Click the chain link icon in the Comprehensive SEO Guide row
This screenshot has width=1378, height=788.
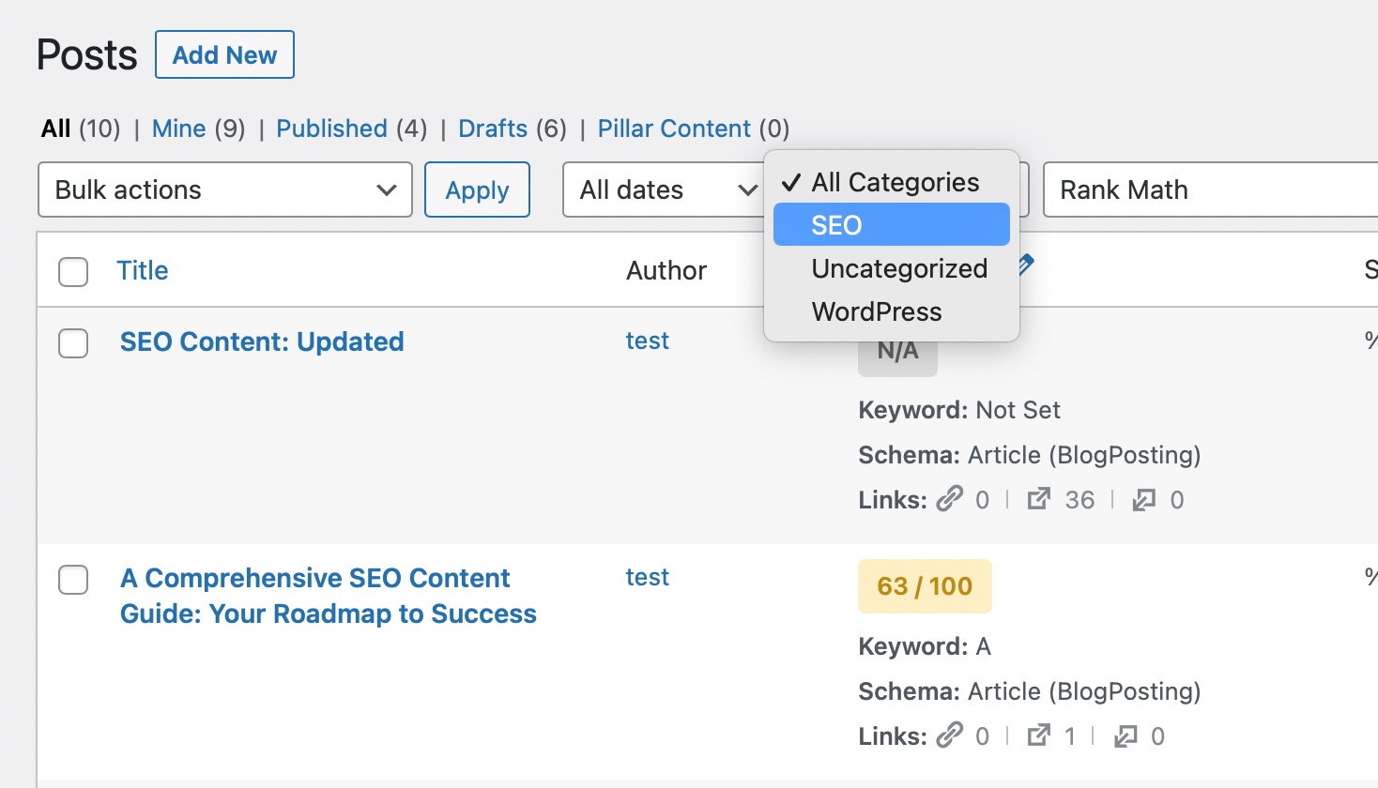tap(949, 735)
